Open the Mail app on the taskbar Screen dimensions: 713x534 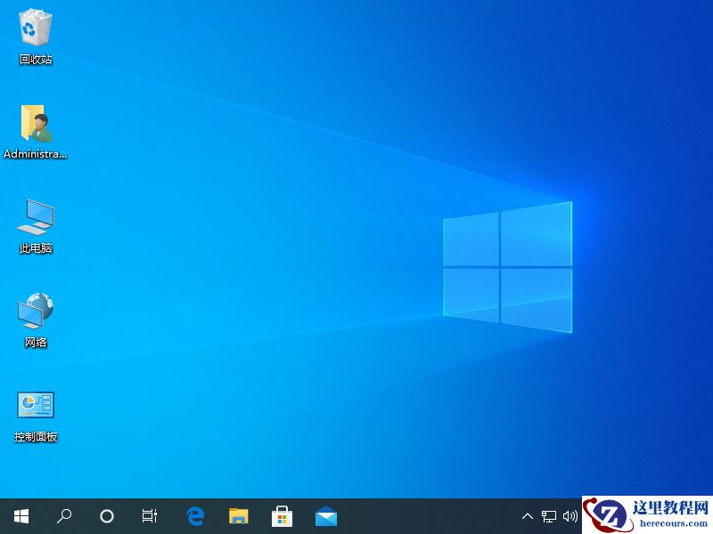pyautogui.click(x=325, y=516)
